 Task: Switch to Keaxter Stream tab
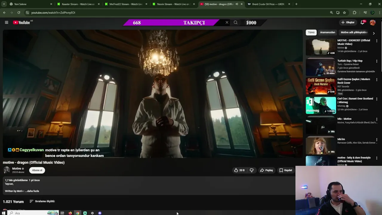(x=78, y=4)
